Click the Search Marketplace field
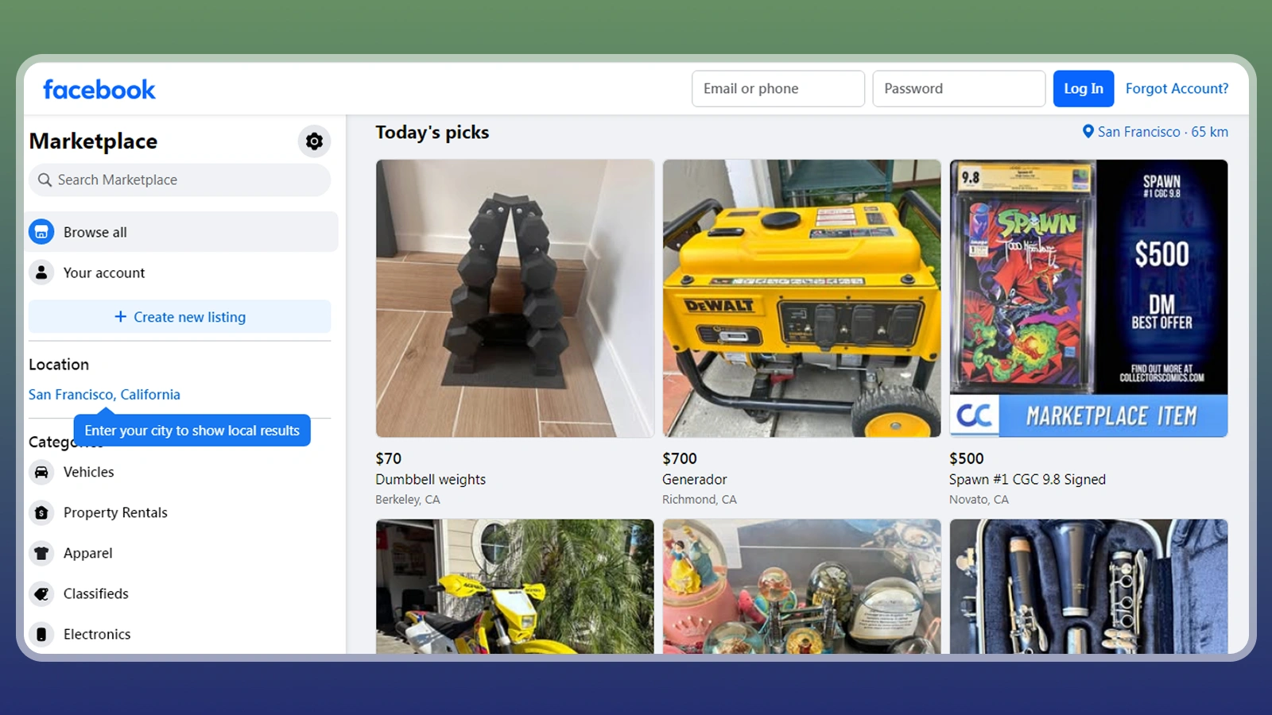The height and width of the screenshot is (715, 1272). pyautogui.click(x=180, y=180)
